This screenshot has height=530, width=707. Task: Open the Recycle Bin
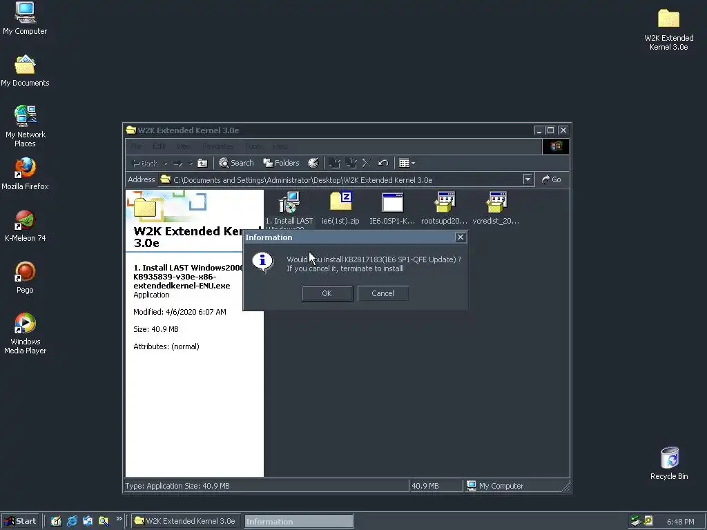click(x=669, y=463)
